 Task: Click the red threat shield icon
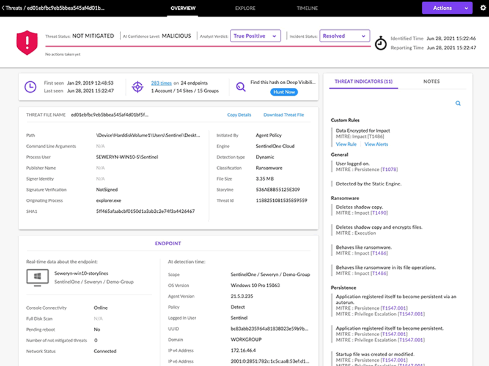tap(27, 43)
